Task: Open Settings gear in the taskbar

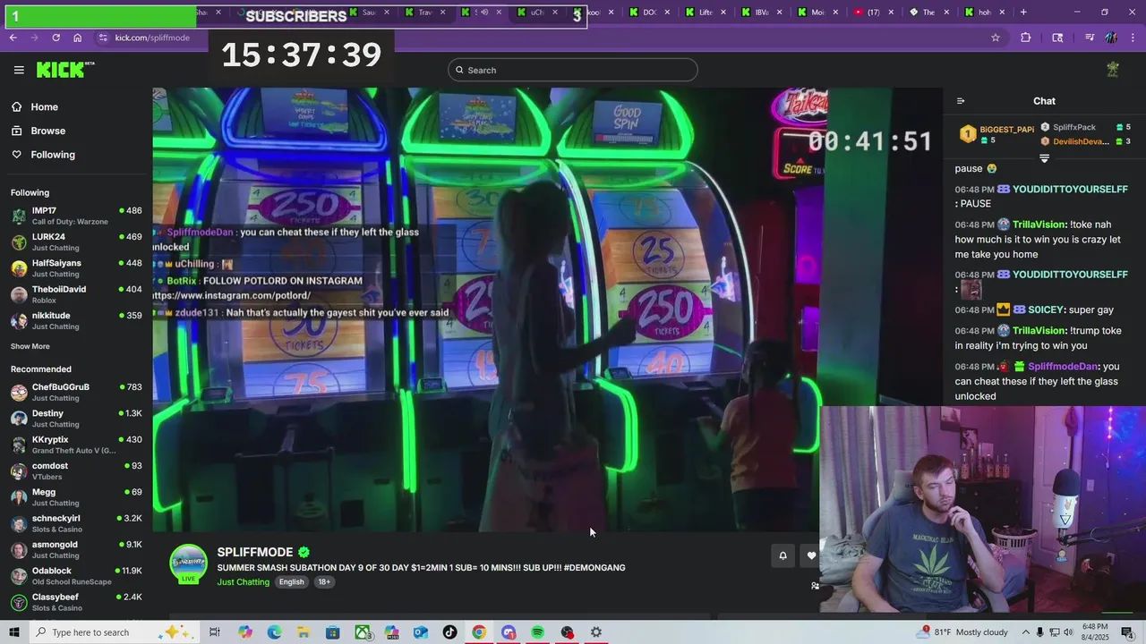Action: point(596,632)
